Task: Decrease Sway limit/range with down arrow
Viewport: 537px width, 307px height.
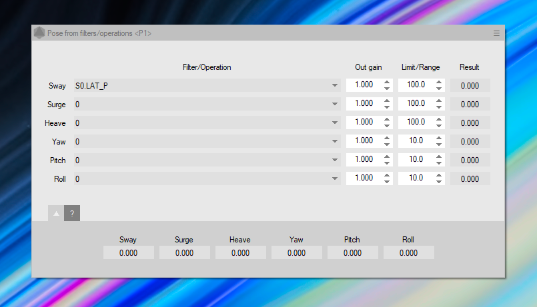Action: pyautogui.click(x=439, y=88)
